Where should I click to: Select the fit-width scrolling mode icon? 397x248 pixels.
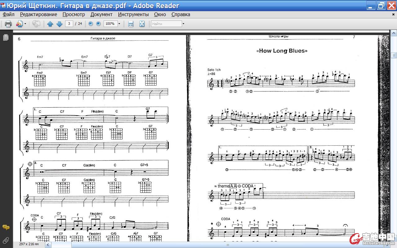131,24
